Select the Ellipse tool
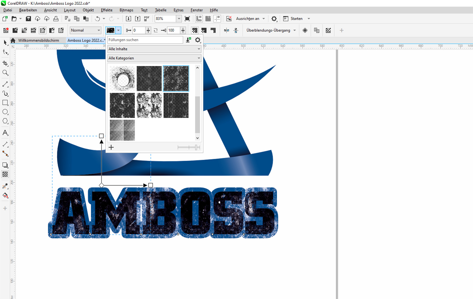 click(x=5, y=112)
